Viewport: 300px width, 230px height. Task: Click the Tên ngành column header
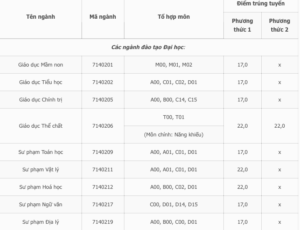click(40, 17)
